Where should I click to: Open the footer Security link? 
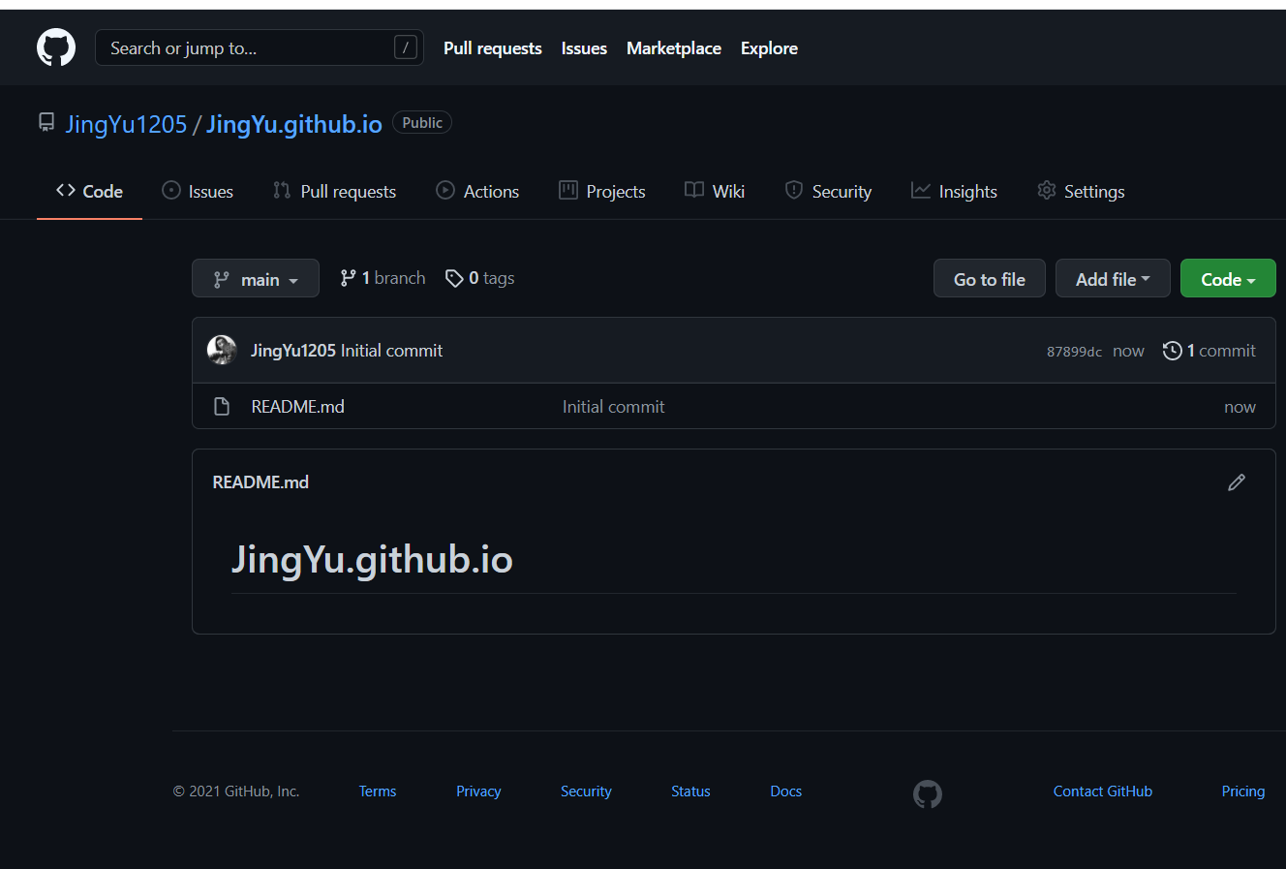(x=586, y=791)
